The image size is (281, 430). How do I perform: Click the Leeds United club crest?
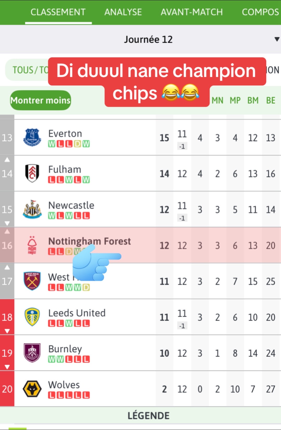(x=32, y=317)
